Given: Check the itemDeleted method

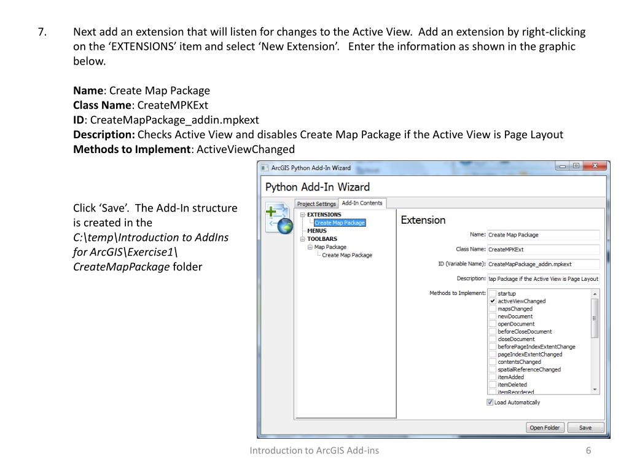Looking at the screenshot, I should pos(492,385).
